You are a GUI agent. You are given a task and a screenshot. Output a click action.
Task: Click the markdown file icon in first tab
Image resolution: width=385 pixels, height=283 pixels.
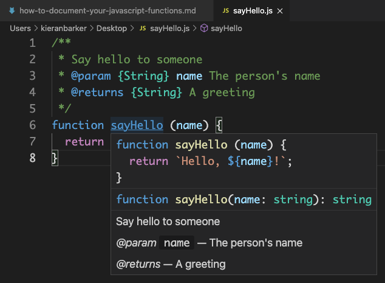(x=12, y=10)
